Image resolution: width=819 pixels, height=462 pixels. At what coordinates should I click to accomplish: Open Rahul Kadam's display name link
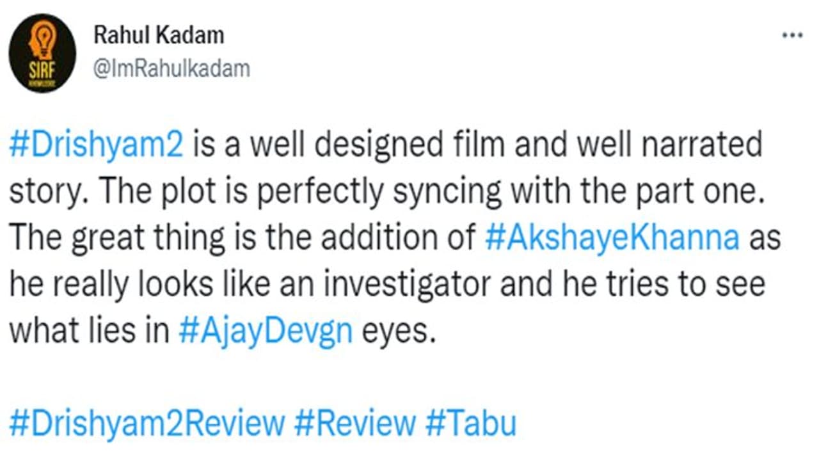tap(159, 36)
